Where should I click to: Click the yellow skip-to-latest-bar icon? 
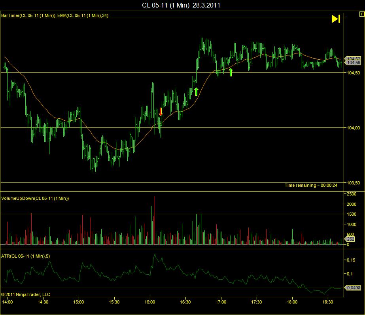click(336, 19)
